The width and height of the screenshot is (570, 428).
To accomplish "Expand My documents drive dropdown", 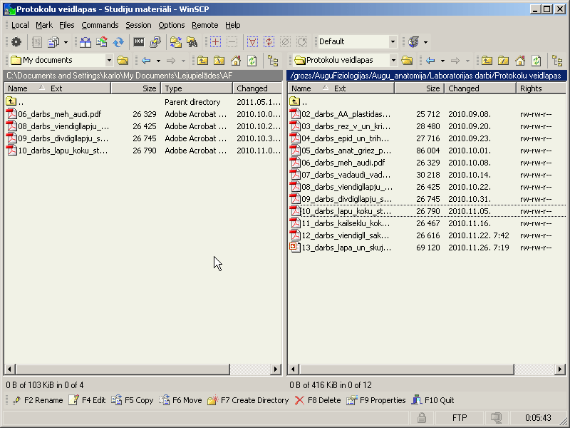I will coord(109,61).
